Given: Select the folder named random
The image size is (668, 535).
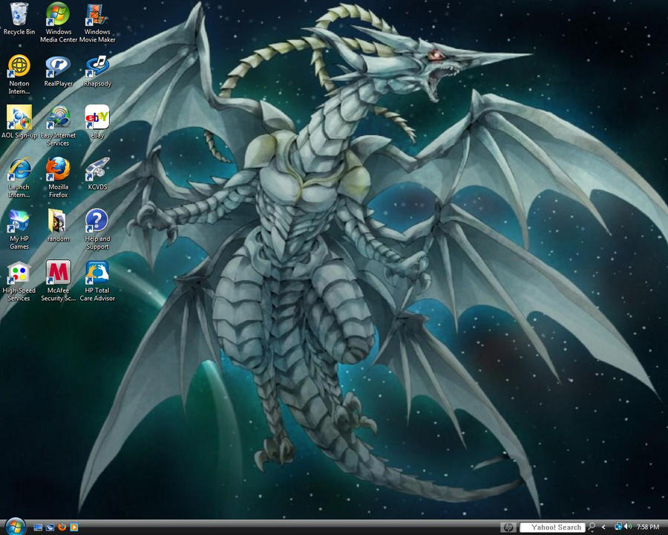Looking at the screenshot, I should 59,226.
